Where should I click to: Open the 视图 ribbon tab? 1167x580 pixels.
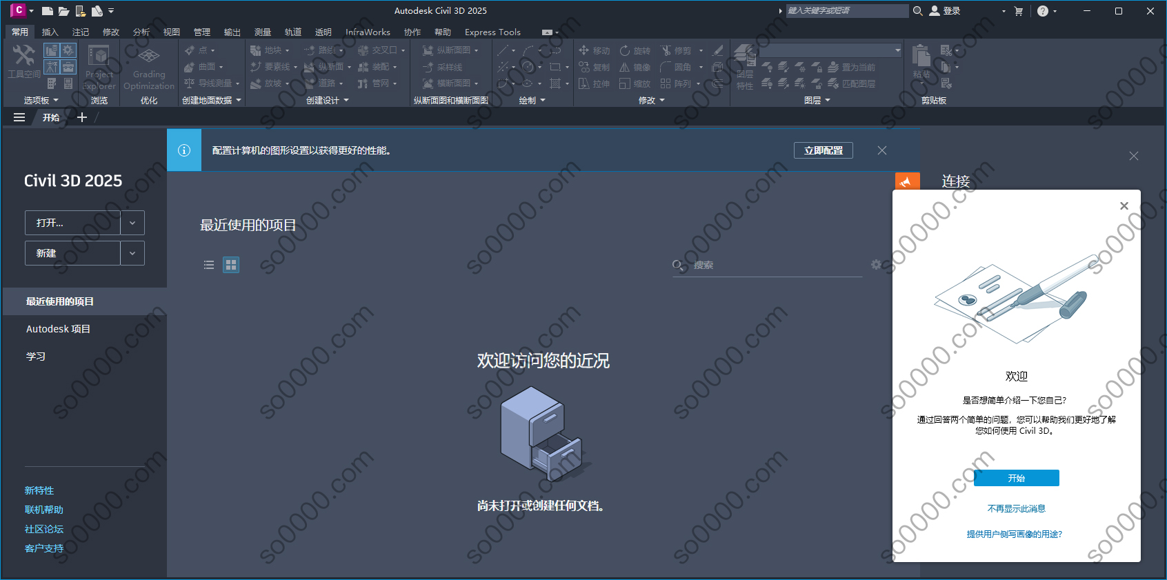(172, 32)
